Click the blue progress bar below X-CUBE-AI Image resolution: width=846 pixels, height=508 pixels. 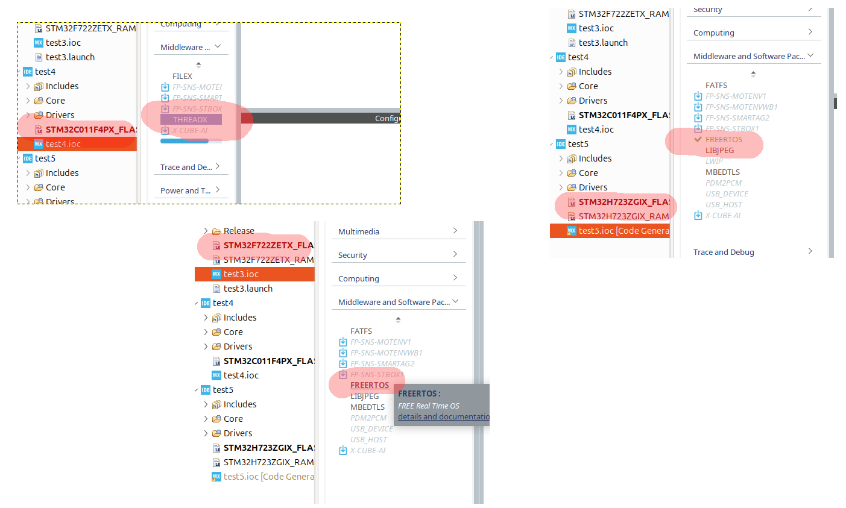coord(183,140)
